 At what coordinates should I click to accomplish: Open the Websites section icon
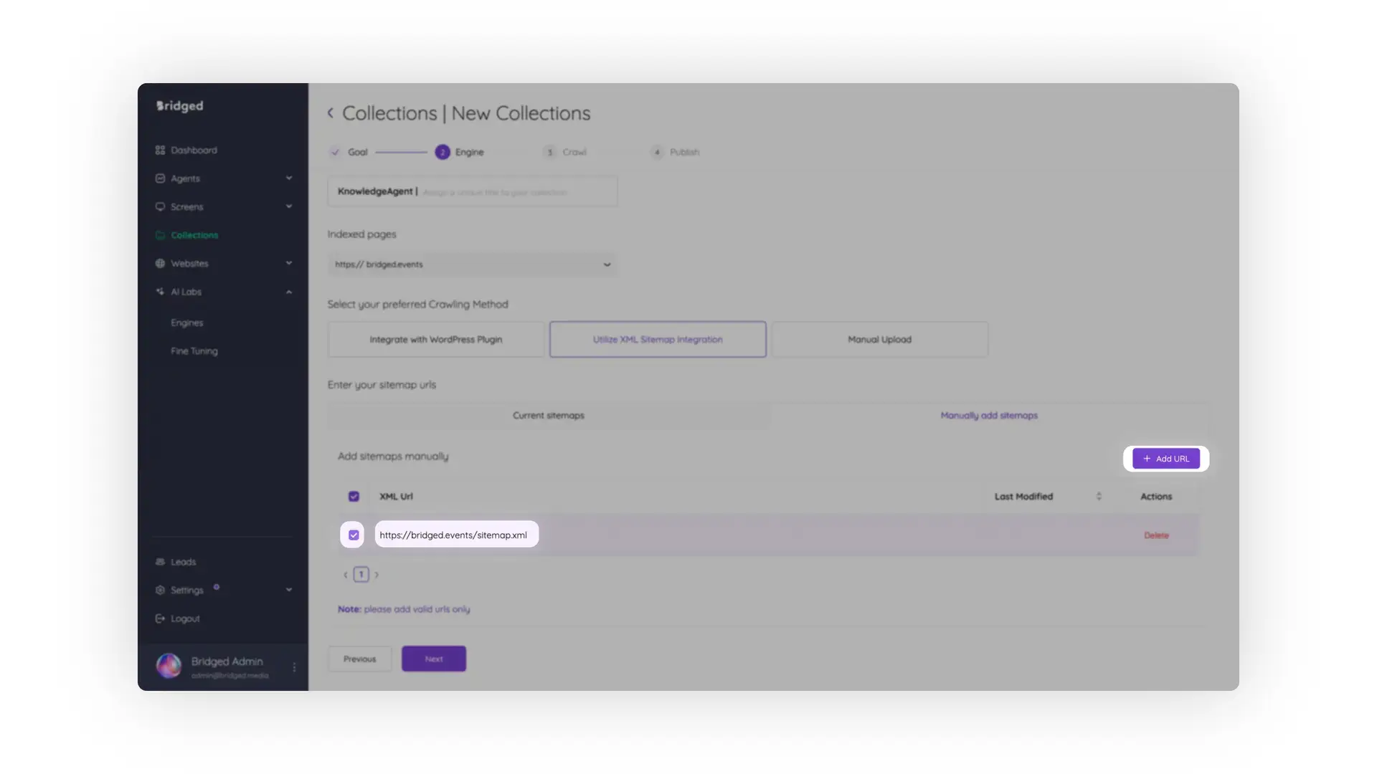[x=161, y=263]
